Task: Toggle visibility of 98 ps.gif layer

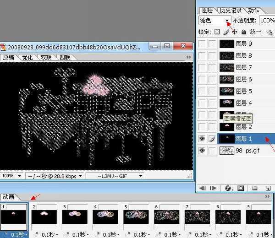Action: (202, 150)
